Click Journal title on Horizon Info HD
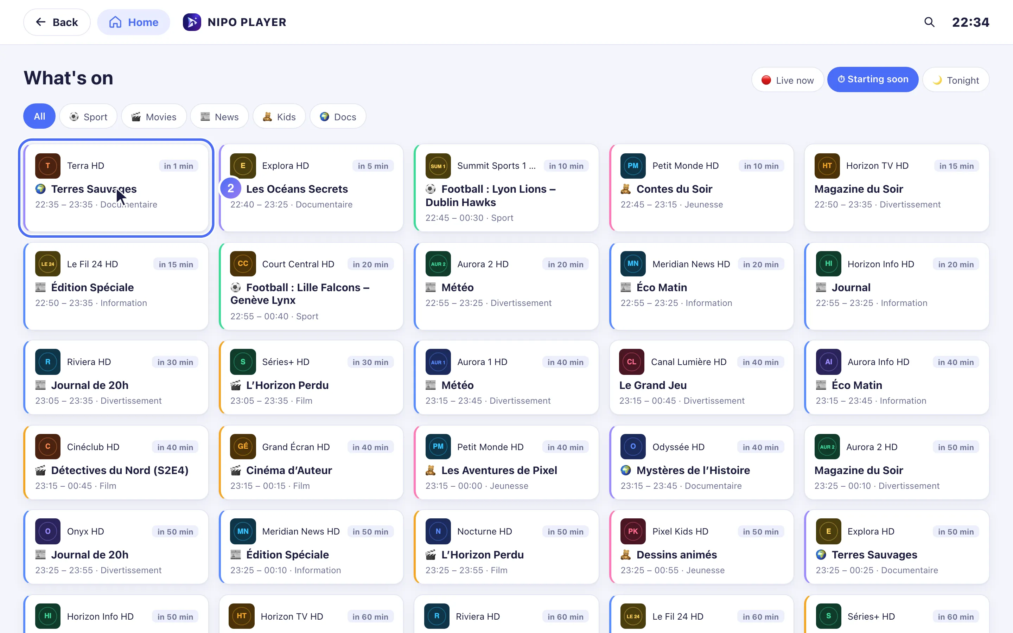The image size is (1013, 633). point(851,288)
